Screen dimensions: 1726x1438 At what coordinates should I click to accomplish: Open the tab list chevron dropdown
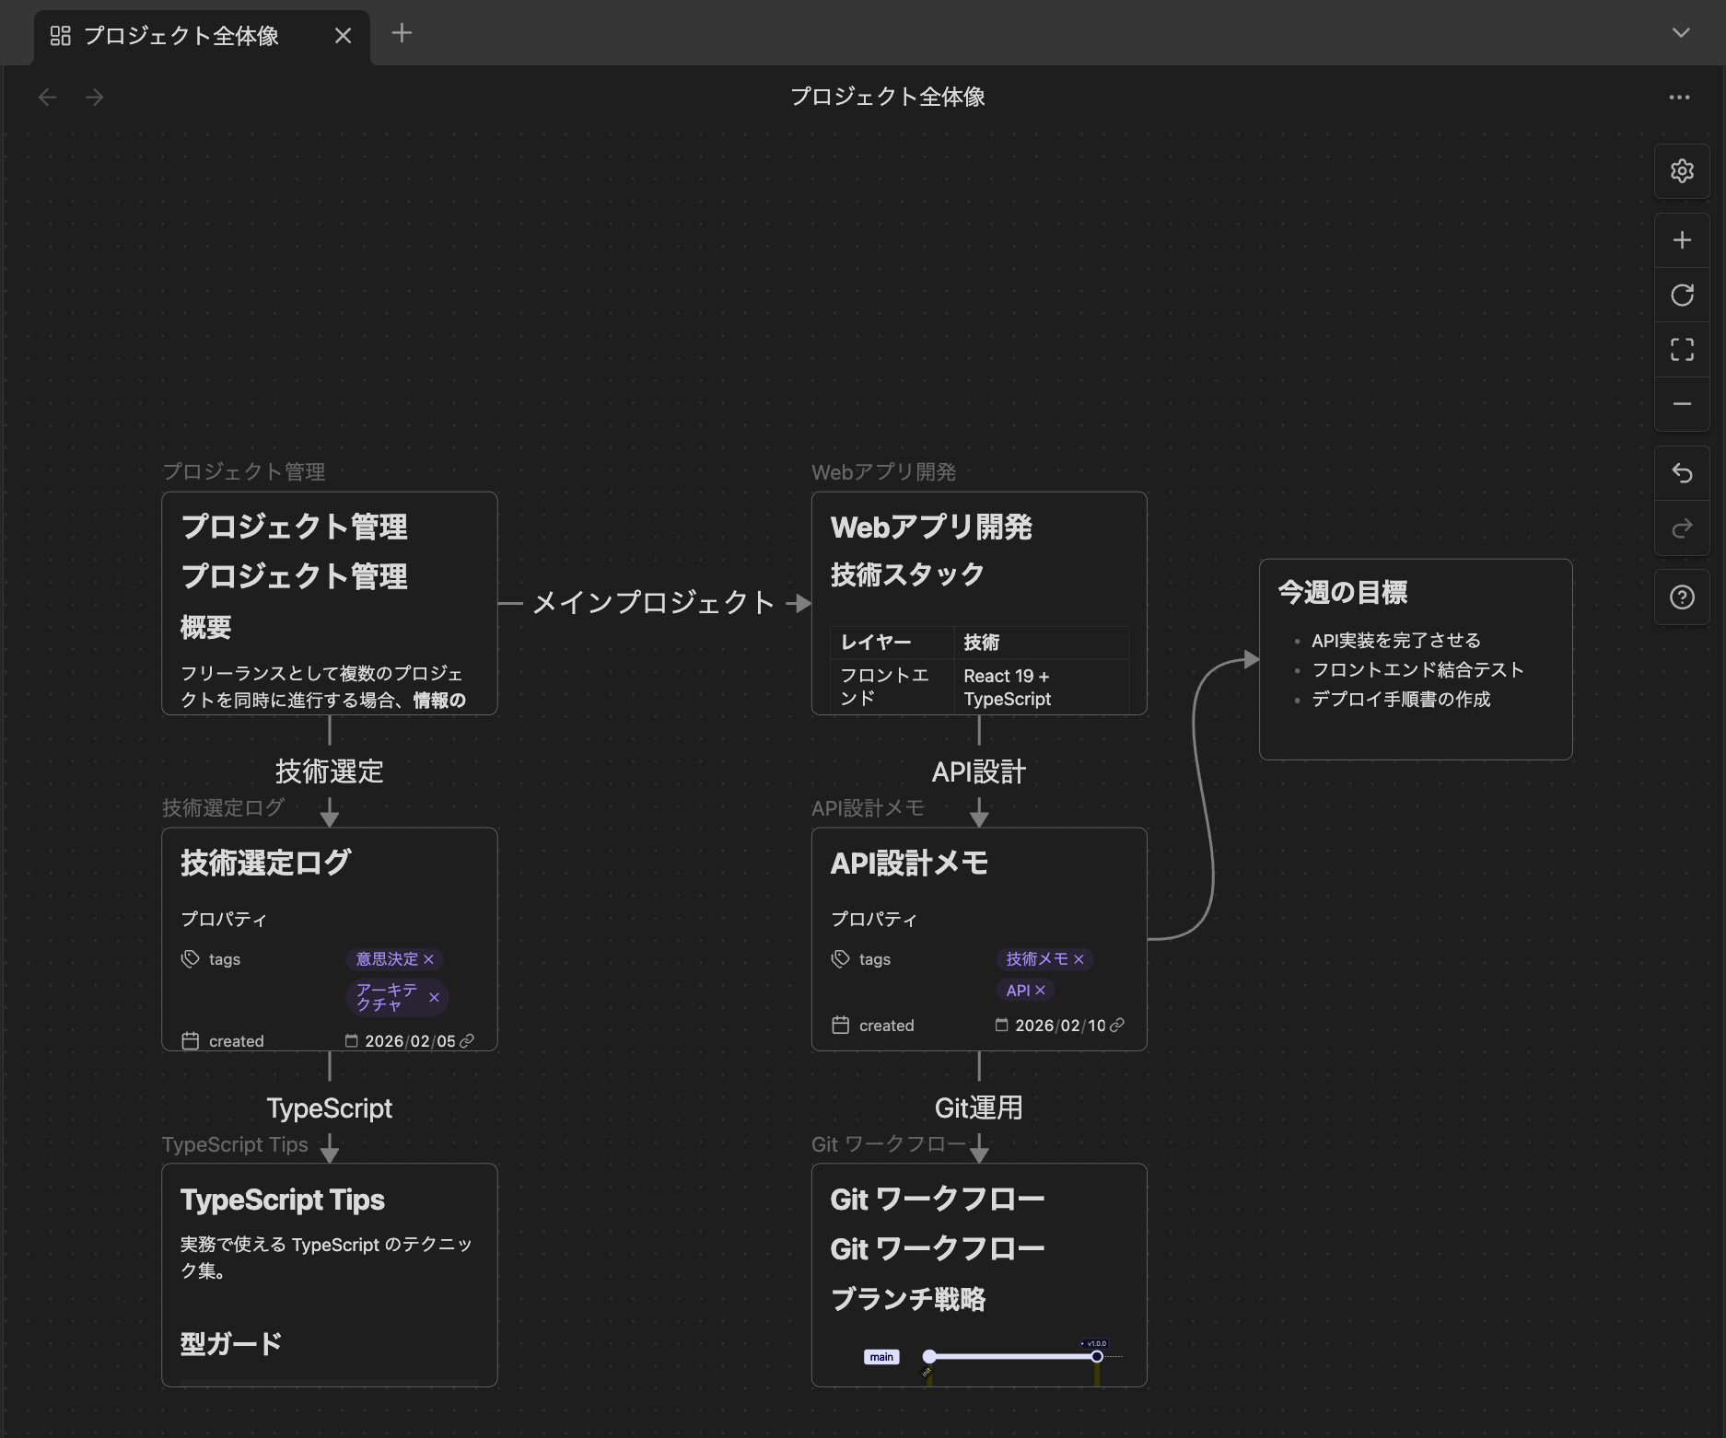point(1683,33)
